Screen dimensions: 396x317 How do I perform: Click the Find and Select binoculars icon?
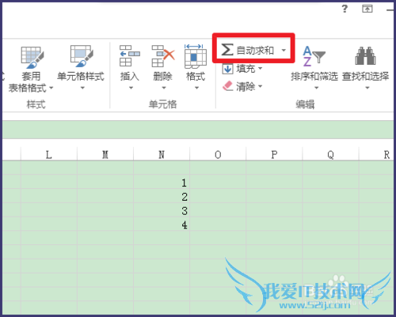point(365,56)
